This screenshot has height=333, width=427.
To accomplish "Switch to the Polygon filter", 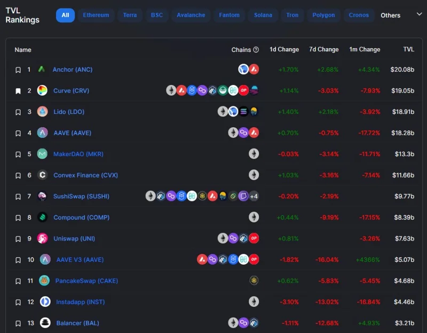I will 323,16.
